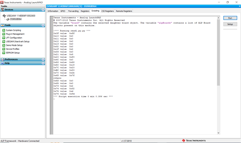Click the '0x20 value 0xf0' output line

(64, 57)
